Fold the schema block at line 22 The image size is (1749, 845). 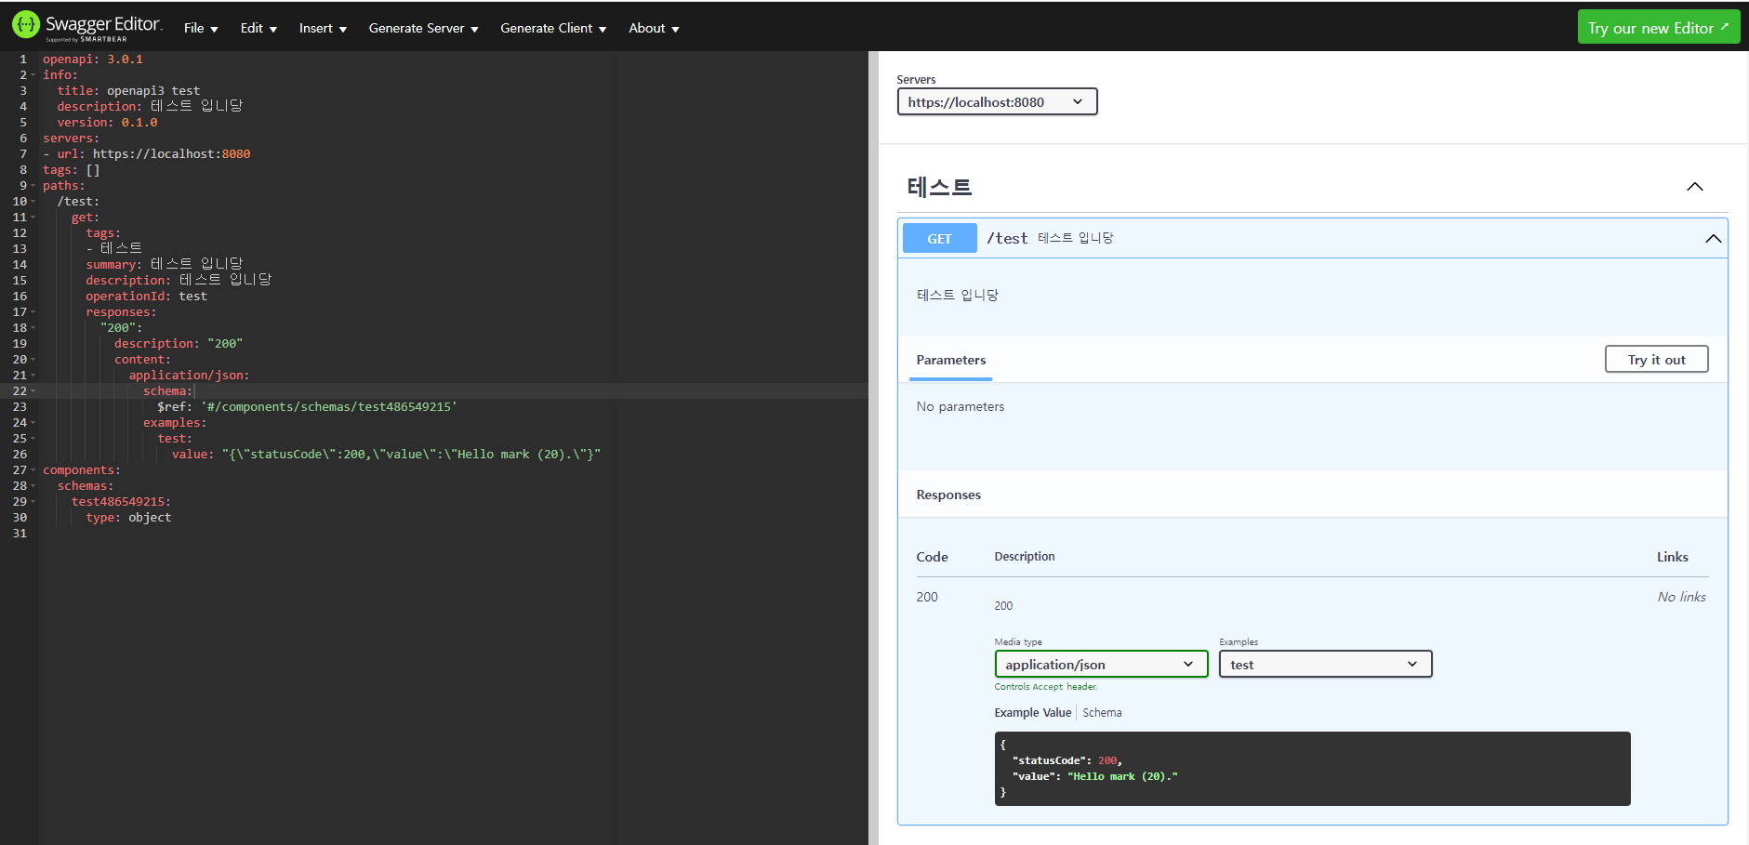pos(33,391)
